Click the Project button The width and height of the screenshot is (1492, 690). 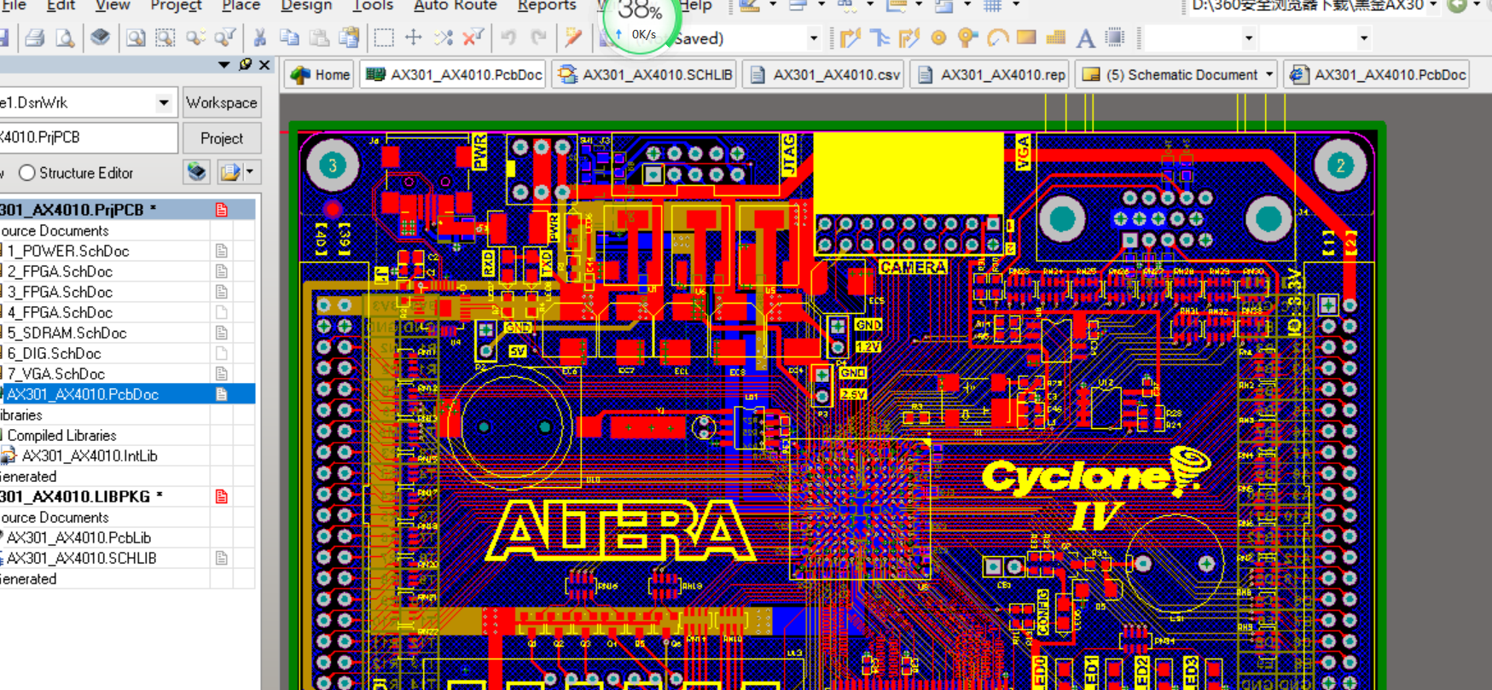[x=222, y=138]
